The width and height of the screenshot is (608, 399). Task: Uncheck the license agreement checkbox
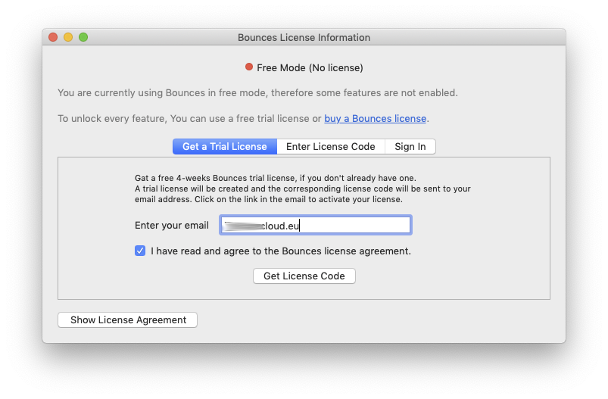click(x=140, y=251)
